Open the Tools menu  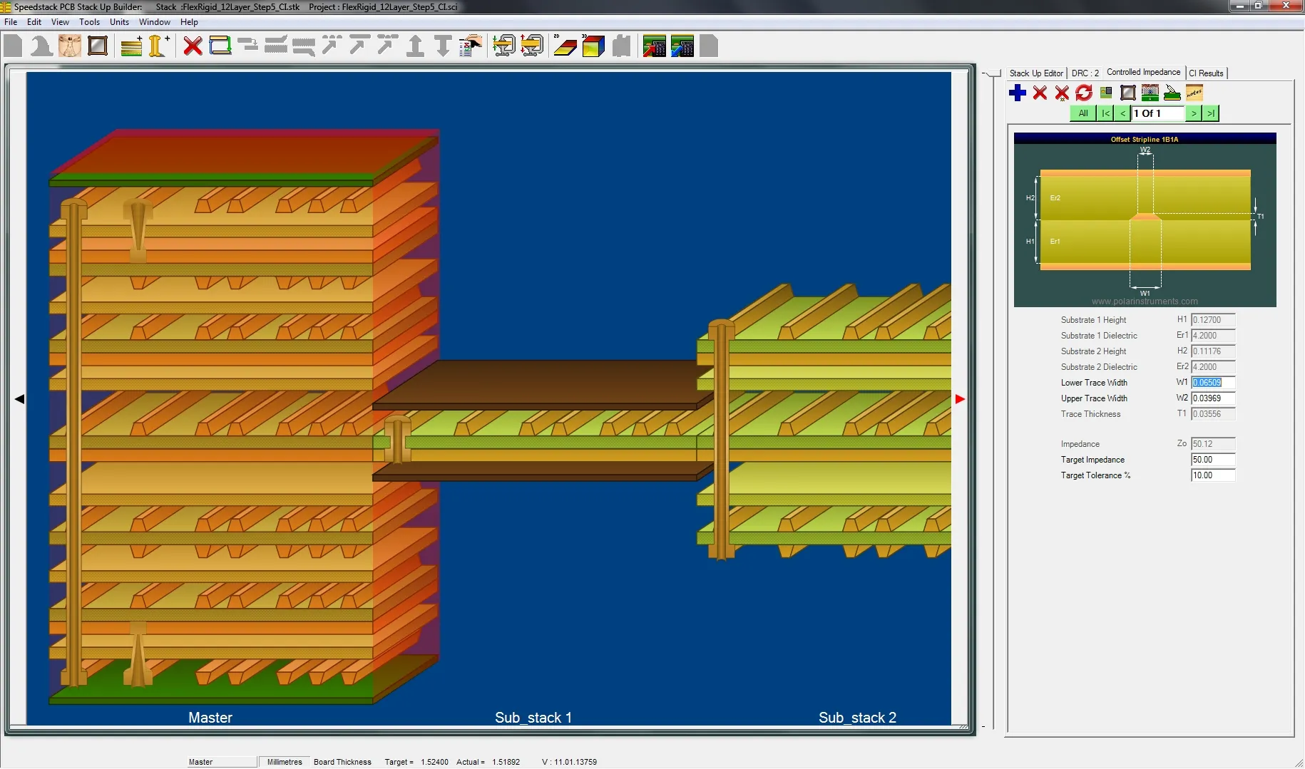[x=89, y=22]
